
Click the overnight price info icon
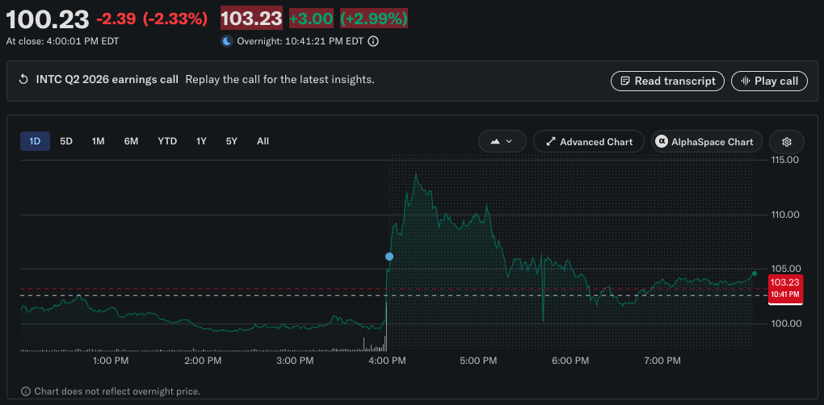pos(373,41)
